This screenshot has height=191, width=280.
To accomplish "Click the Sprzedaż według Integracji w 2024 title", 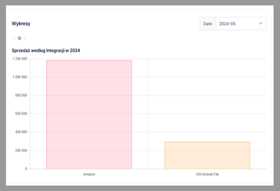I will (x=46, y=51).
